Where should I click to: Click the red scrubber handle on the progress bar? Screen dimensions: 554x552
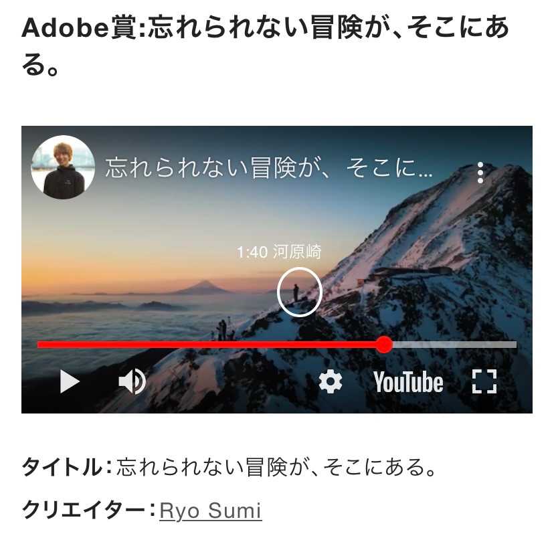point(383,345)
